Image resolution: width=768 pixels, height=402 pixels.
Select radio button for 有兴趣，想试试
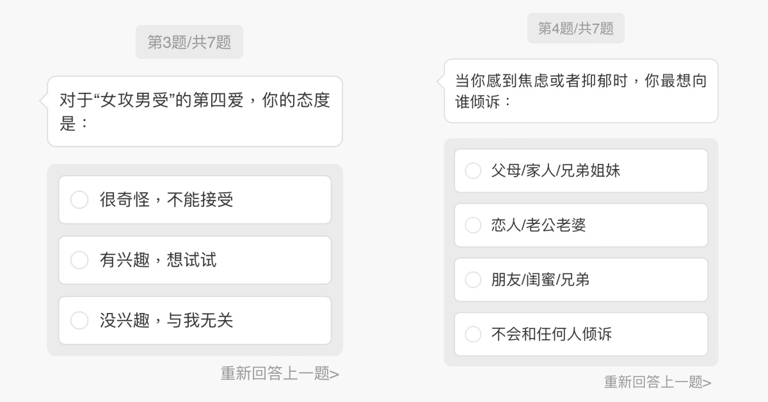click(x=79, y=260)
